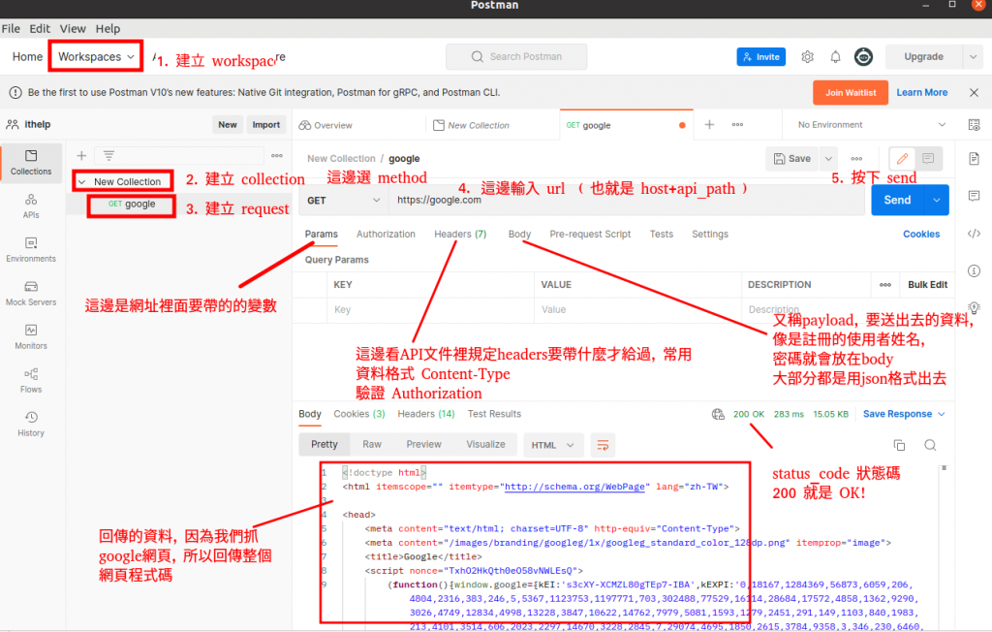The image size is (992, 632).
Task: Open the Overview tab
Action: click(x=325, y=125)
